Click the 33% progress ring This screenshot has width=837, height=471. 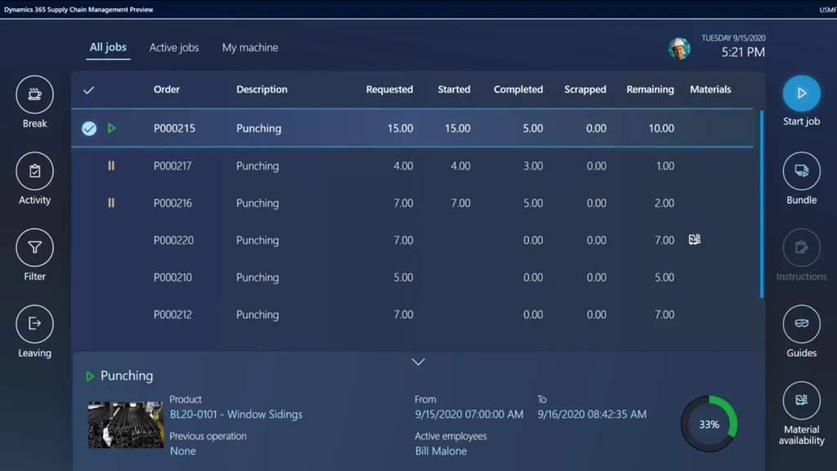708,424
